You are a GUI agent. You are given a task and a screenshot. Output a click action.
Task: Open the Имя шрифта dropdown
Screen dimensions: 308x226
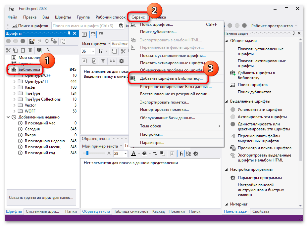(109, 44)
